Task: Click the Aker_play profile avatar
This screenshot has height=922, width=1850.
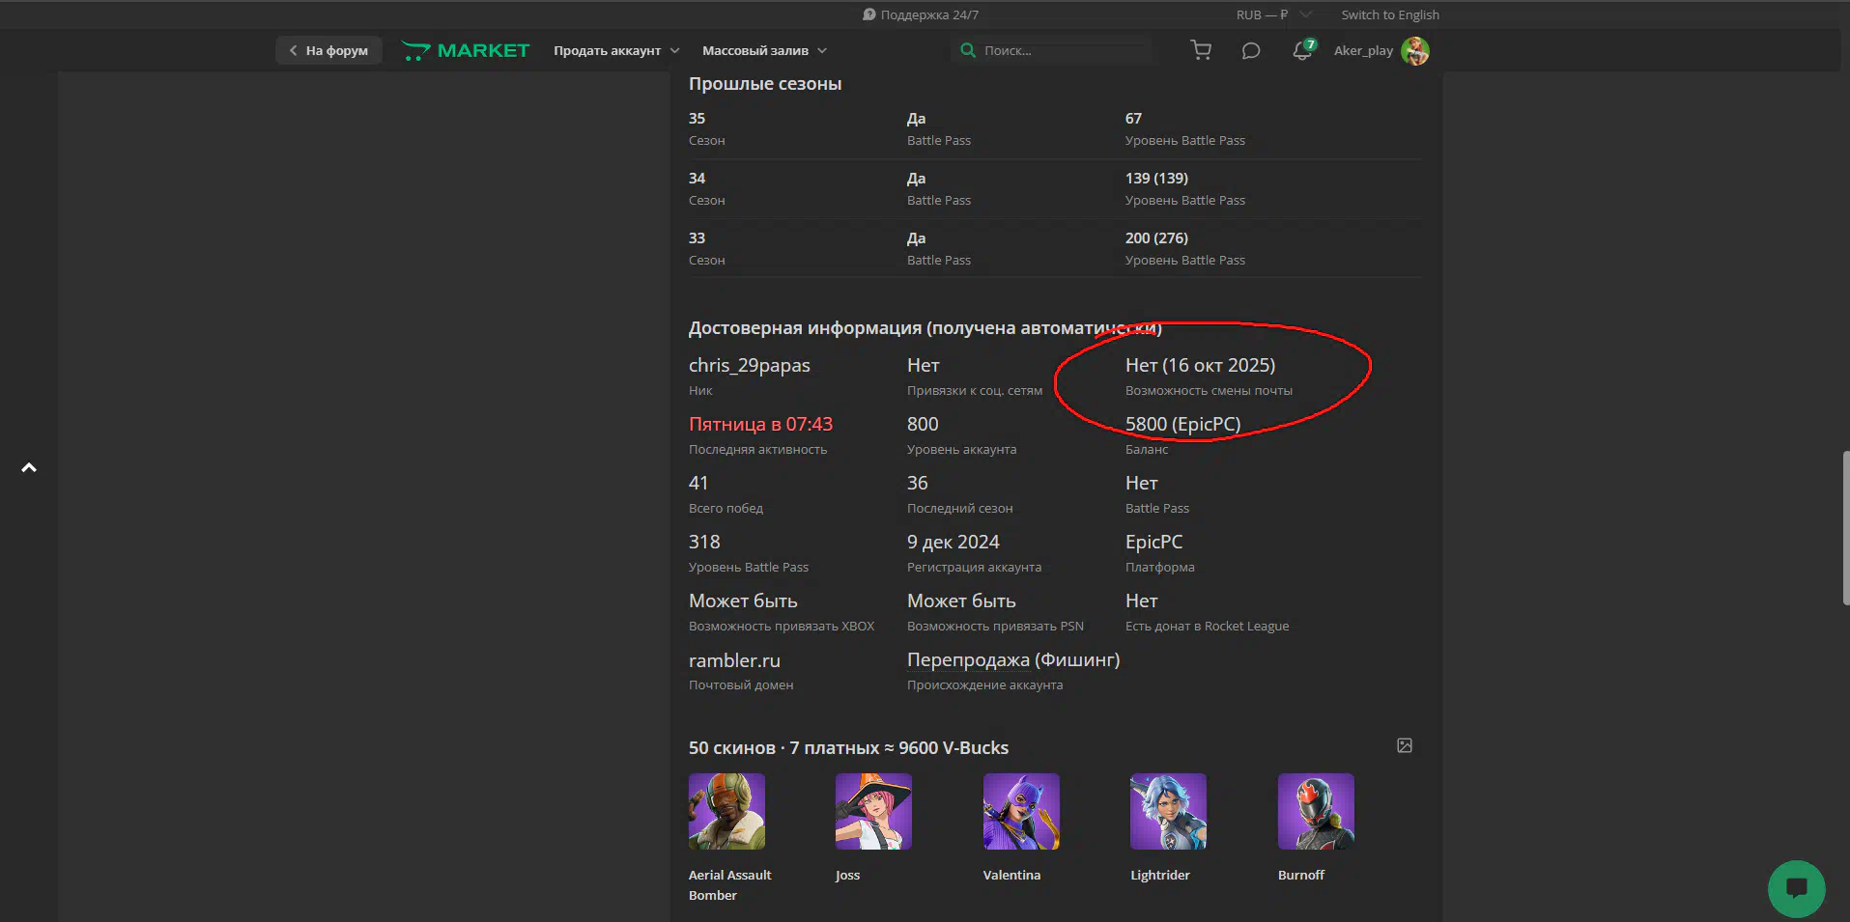Action: (1415, 50)
